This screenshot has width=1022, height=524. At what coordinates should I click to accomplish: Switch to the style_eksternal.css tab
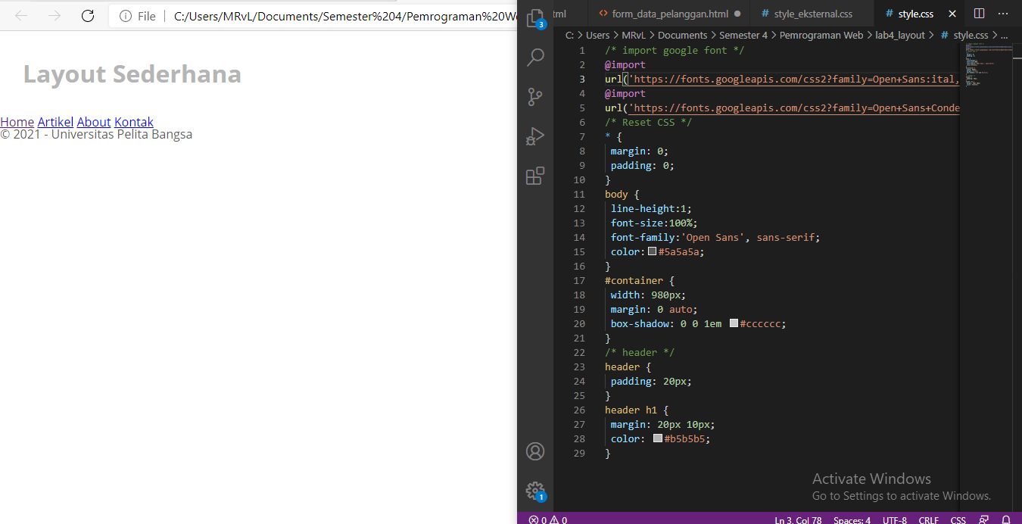point(811,13)
